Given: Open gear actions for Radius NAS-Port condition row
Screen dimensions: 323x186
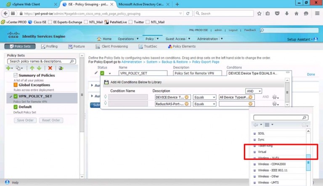Looking at the screenshot, I should click(275, 104).
